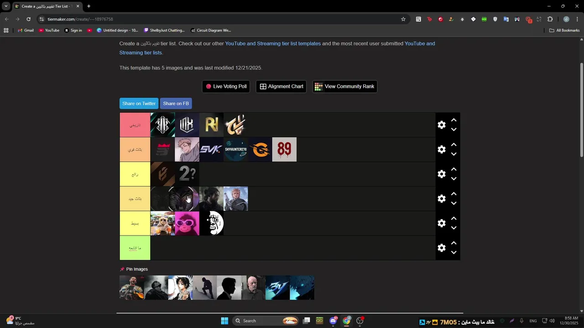Move the orange second tier row up

click(454, 145)
